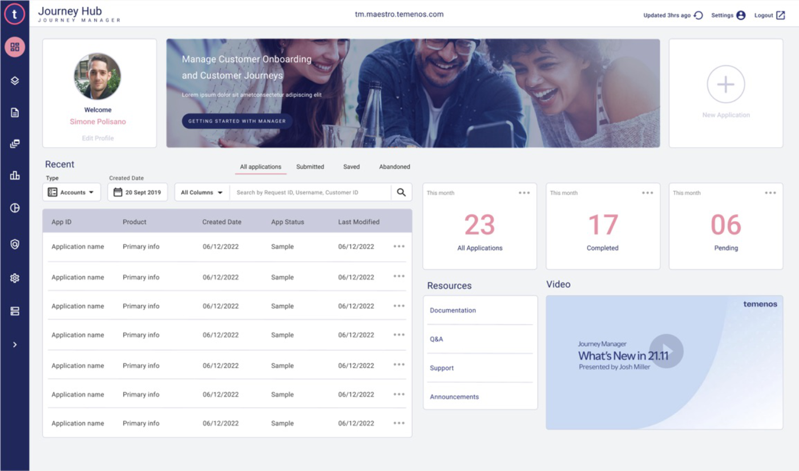Open the pie chart reports icon
The image size is (799, 471).
tap(15, 208)
